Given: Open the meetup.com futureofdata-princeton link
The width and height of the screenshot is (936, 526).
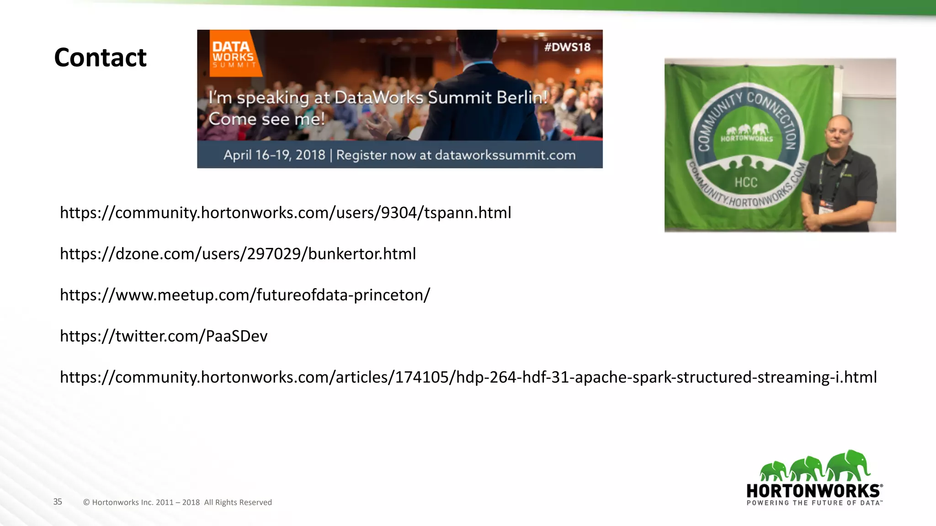Looking at the screenshot, I should [x=245, y=295].
